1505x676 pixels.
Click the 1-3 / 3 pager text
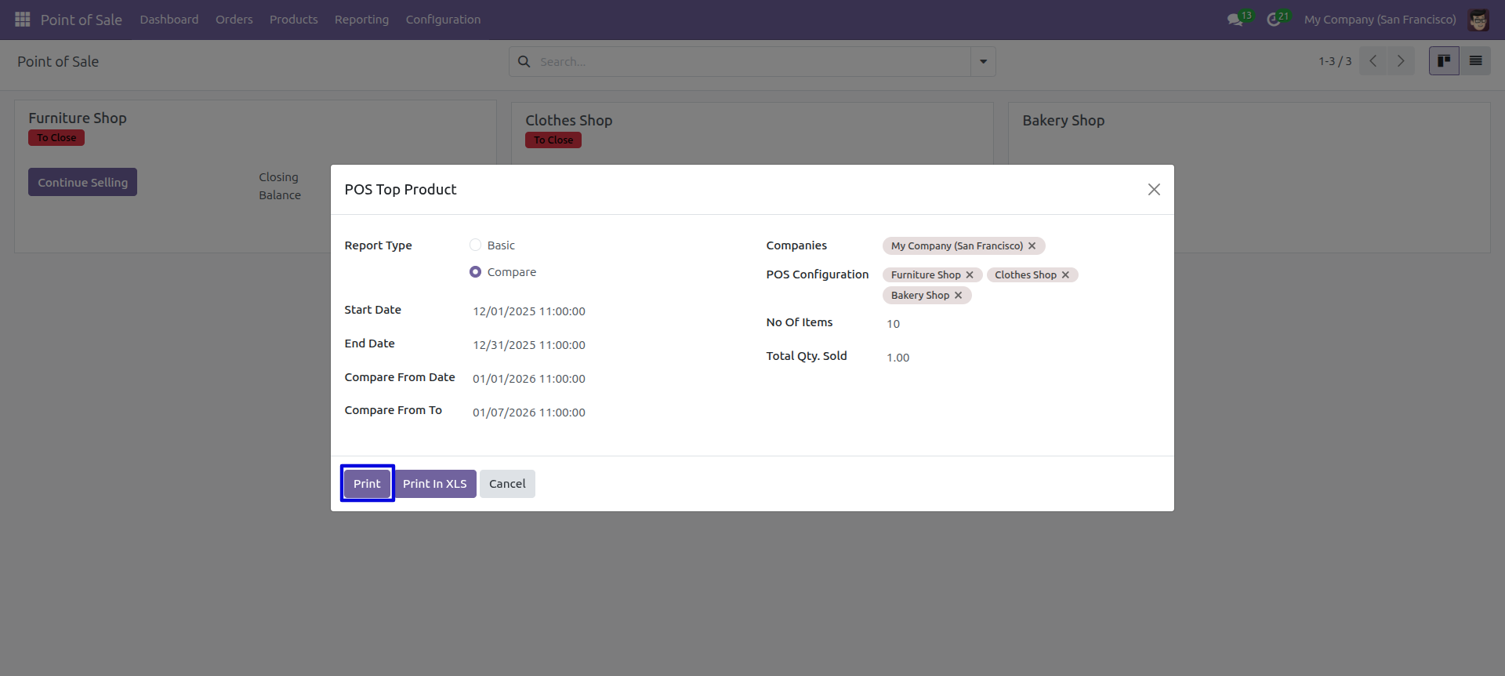tap(1335, 61)
